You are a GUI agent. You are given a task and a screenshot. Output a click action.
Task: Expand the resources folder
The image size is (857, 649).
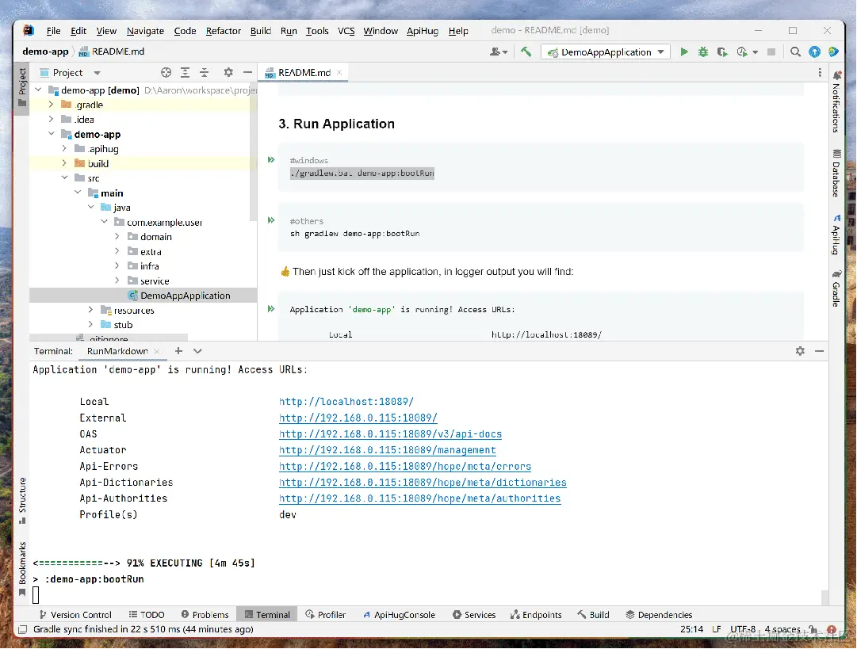coord(90,310)
